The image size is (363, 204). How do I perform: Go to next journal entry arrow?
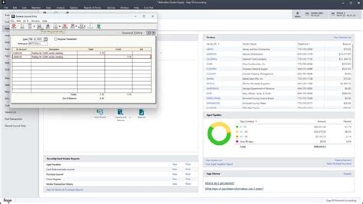pyautogui.click(x=154, y=33)
